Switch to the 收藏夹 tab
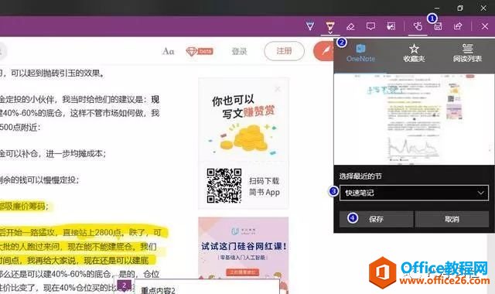This screenshot has height=294, width=495. tap(414, 53)
